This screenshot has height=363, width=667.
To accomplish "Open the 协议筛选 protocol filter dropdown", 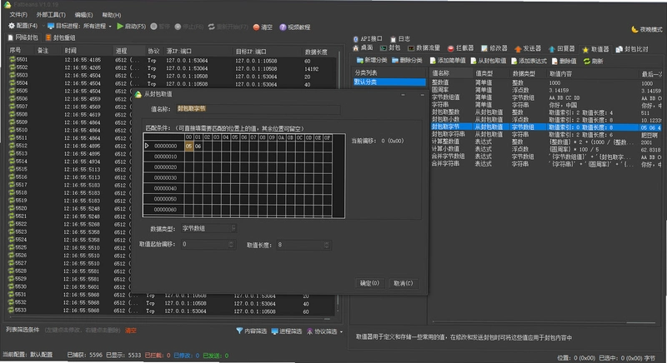I will (x=324, y=331).
